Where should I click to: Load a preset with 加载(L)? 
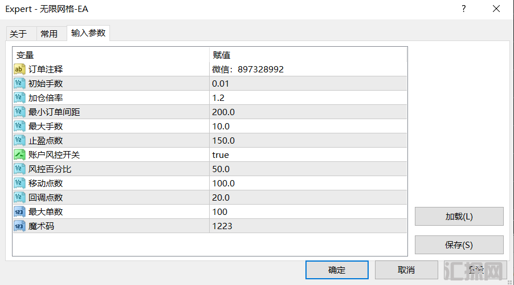[x=459, y=217]
